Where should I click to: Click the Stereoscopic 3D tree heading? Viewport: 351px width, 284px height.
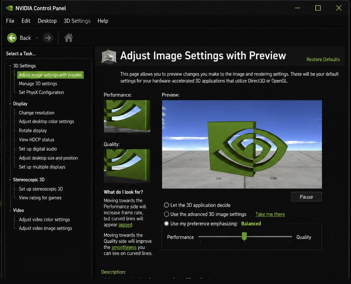(x=29, y=180)
